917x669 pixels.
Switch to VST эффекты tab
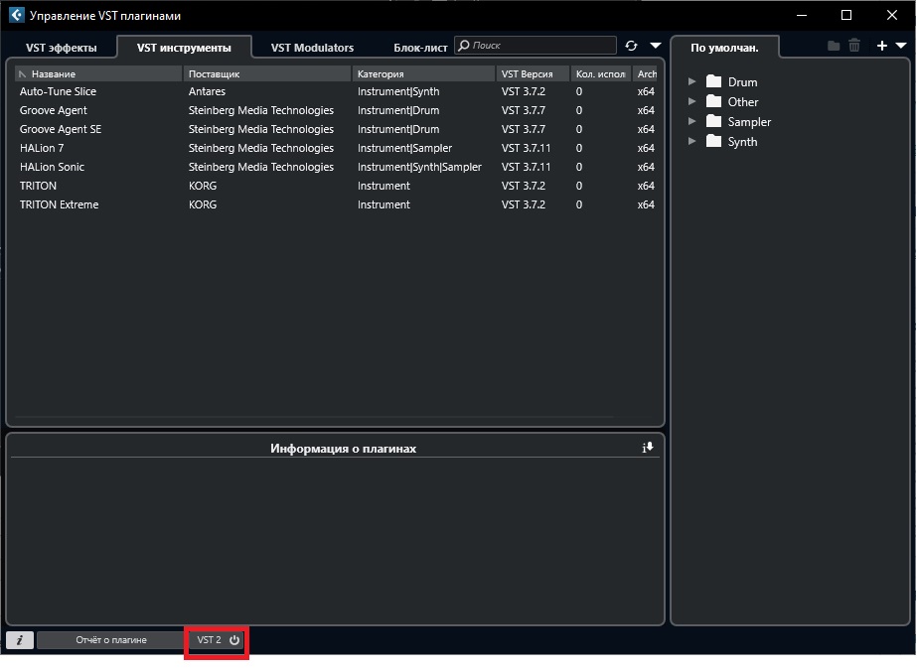62,48
